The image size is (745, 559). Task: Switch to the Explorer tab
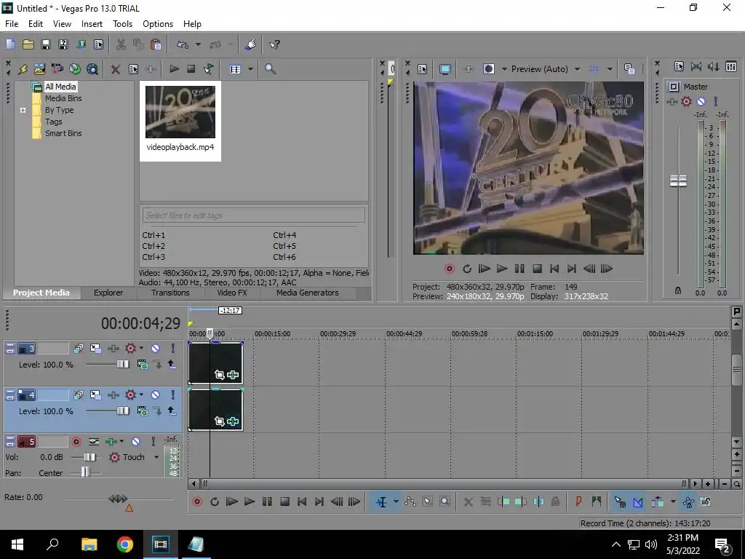(x=108, y=293)
